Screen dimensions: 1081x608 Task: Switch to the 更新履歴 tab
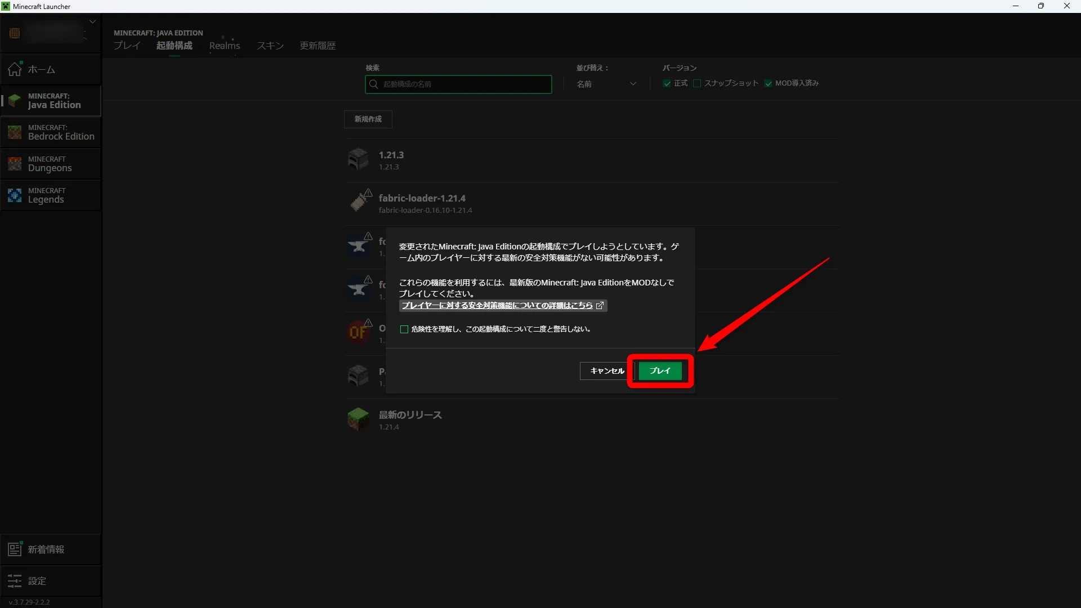point(318,46)
